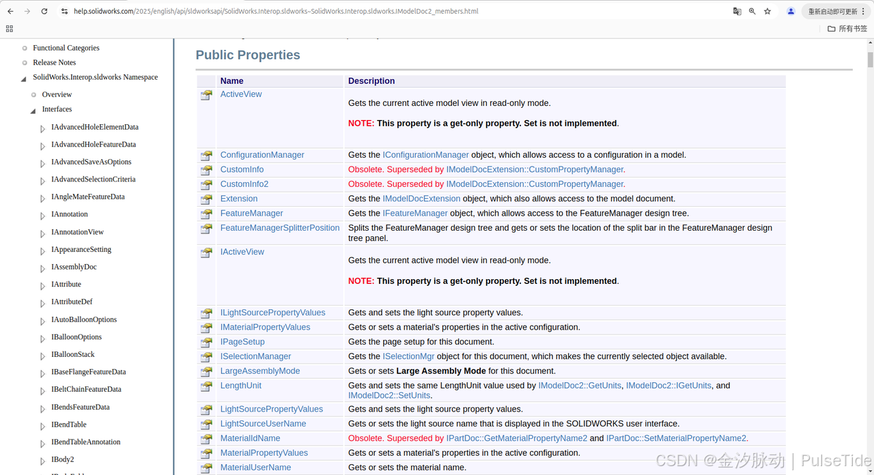Expand the IAssemblyDoc tree node
The height and width of the screenshot is (475, 874).
[x=42, y=268]
